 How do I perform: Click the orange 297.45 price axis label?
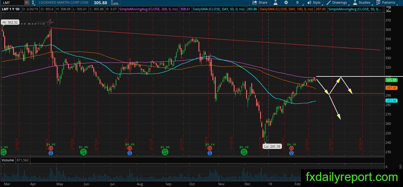click(x=391, y=88)
